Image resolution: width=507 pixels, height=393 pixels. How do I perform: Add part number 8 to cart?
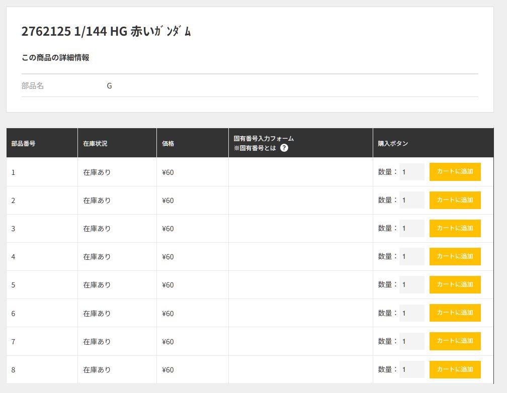(455, 369)
